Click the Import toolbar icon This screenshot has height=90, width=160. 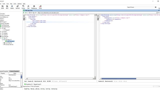pos(12,6)
